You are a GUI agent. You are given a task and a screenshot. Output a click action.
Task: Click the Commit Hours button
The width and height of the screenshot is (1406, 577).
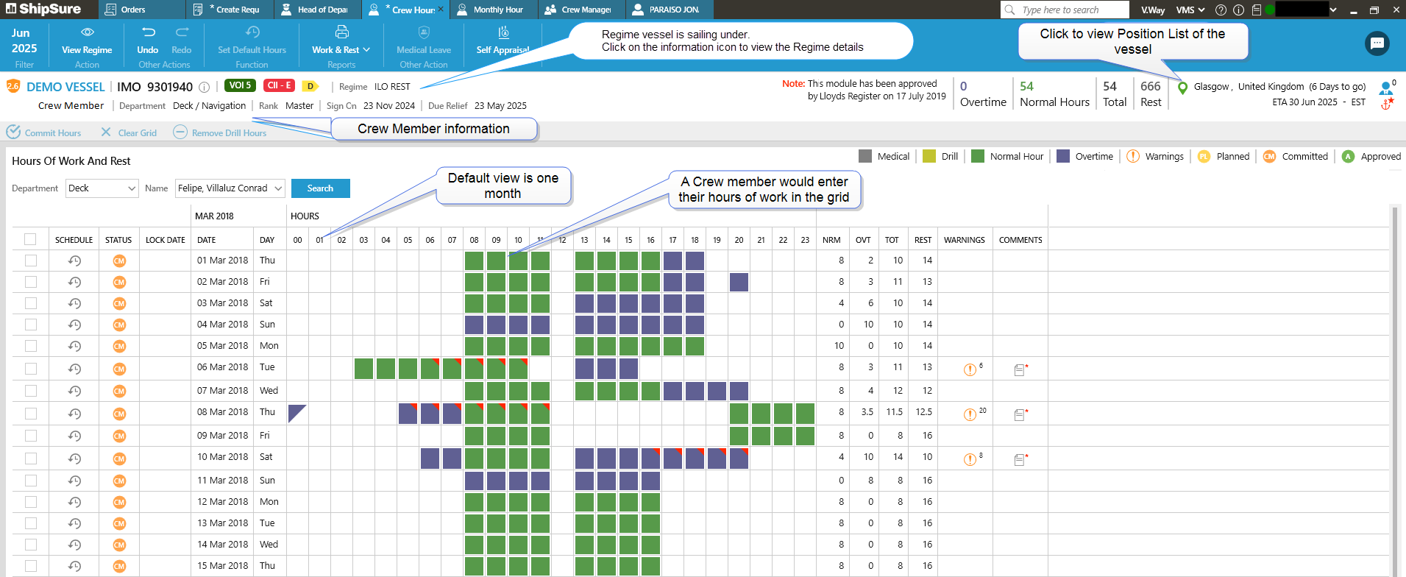[44, 132]
